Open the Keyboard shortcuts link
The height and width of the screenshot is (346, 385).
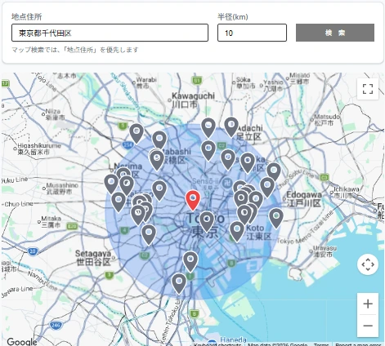[x=217, y=344]
